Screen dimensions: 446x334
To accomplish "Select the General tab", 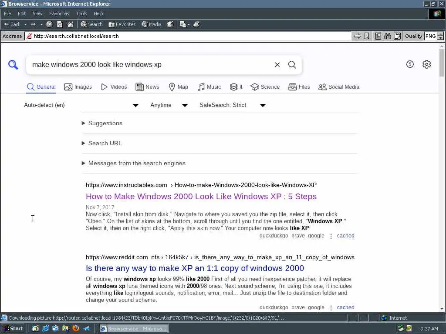I will 41,87.
